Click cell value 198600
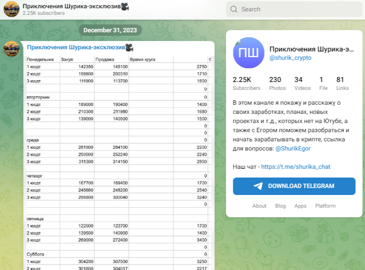 (86, 74)
